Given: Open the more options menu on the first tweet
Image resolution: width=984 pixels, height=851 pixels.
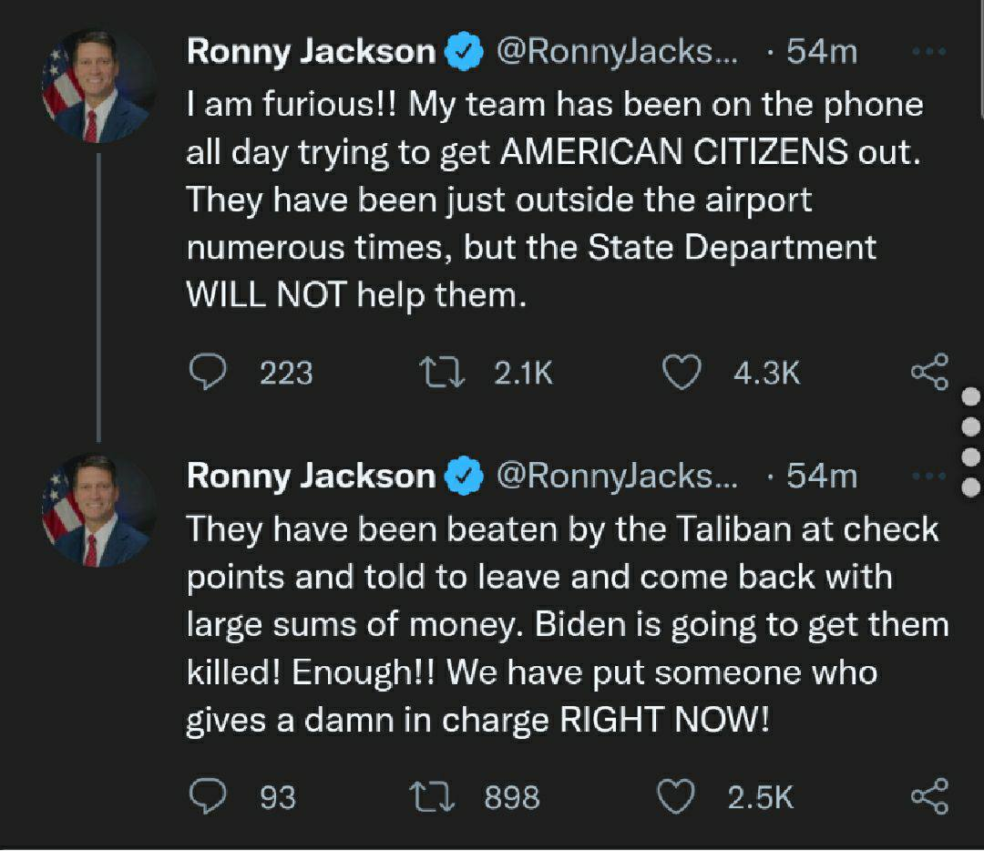Looking at the screenshot, I should tap(929, 53).
